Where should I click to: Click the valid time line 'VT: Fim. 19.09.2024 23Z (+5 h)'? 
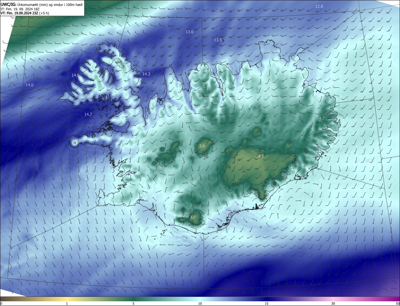pyautogui.click(x=25, y=13)
